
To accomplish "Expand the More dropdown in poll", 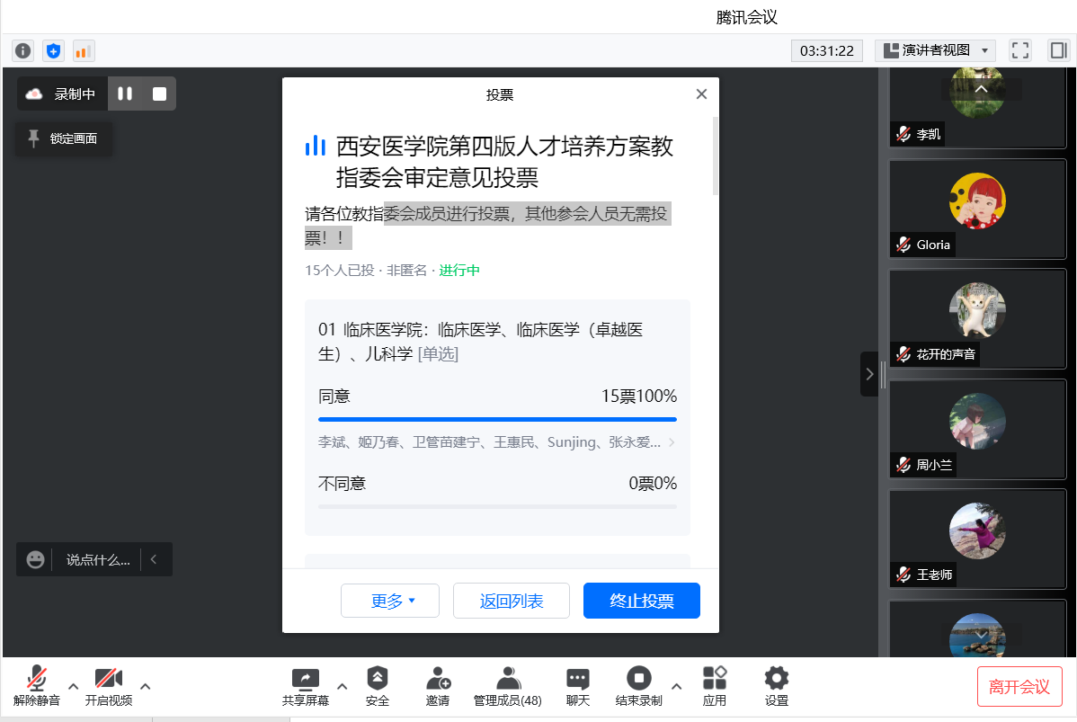I will [x=390, y=602].
